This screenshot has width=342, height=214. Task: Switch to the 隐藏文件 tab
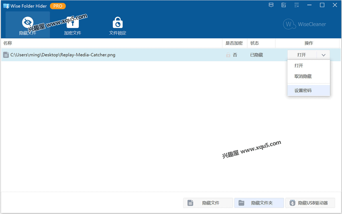(x=28, y=25)
